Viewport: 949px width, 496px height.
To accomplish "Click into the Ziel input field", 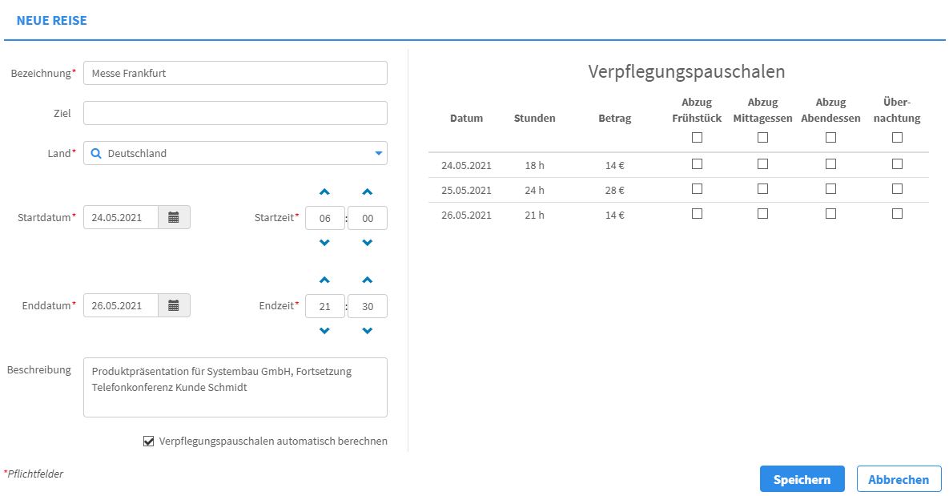I will coord(235,112).
